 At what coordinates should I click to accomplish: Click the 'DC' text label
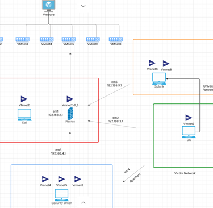point(189,140)
